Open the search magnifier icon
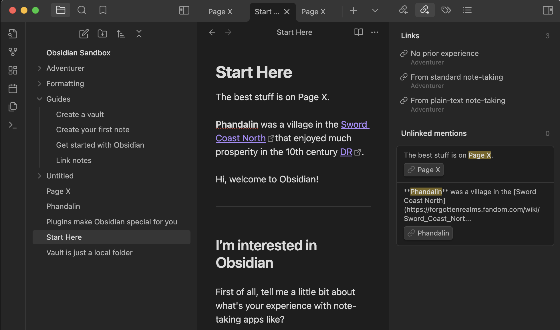The width and height of the screenshot is (560, 330). (x=82, y=10)
